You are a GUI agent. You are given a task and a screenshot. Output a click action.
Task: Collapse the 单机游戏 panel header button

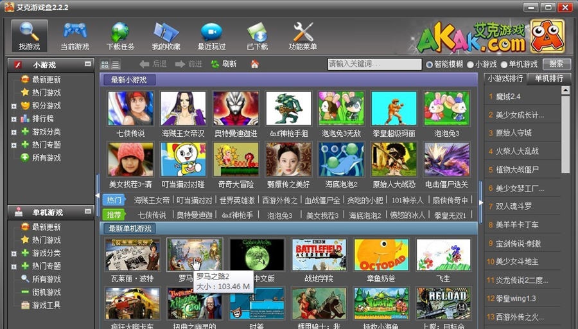pyautogui.click(x=88, y=211)
